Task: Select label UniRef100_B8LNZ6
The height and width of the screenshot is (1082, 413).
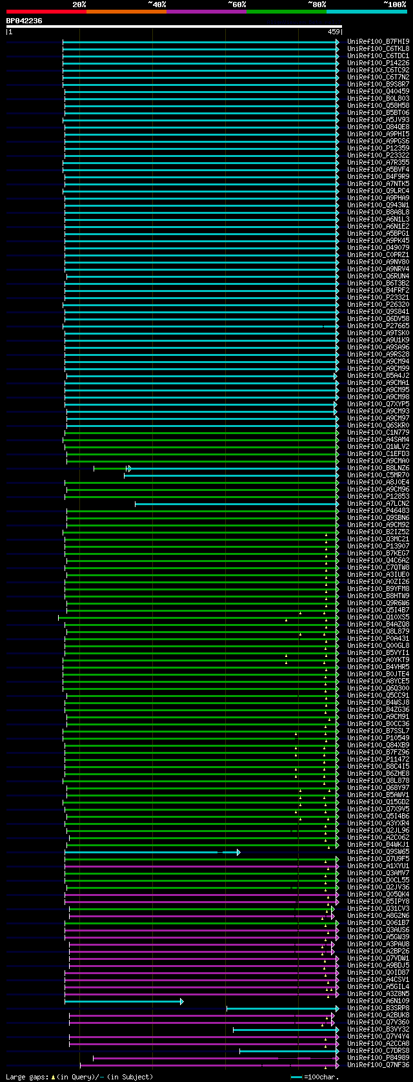Action: 378,468
